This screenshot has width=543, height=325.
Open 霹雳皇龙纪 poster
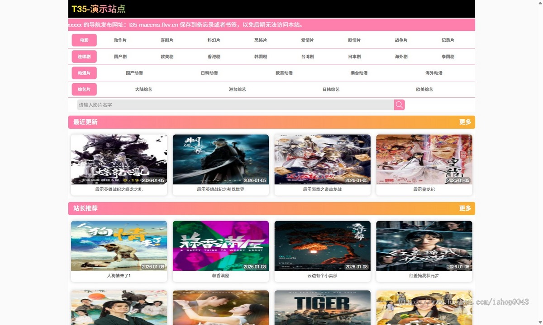click(424, 160)
